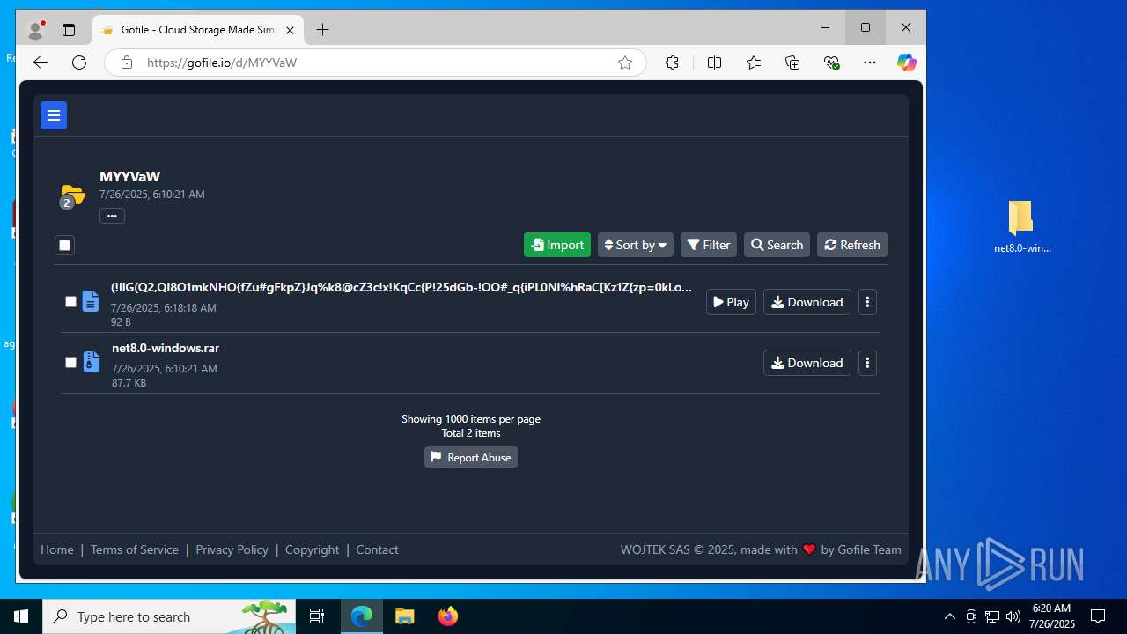Screen dimensions: 1127x634
Task: Open the Collections icon
Action: click(x=792, y=63)
